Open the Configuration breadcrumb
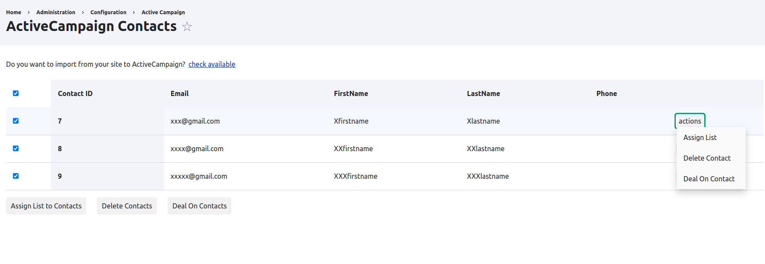 (x=108, y=12)
